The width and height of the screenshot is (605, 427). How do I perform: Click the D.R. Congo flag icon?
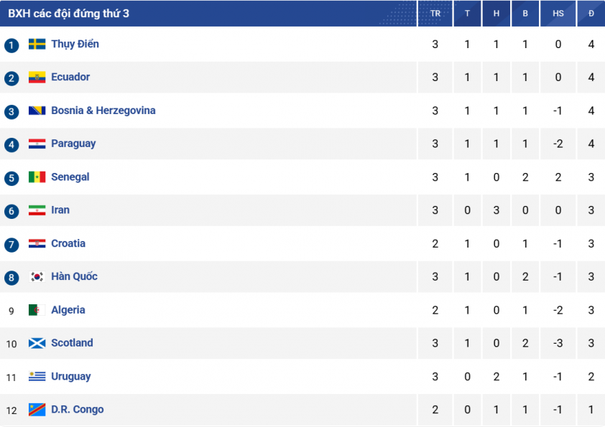point(37,410)
